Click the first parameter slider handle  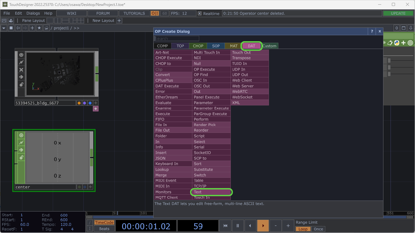(389, 61)
